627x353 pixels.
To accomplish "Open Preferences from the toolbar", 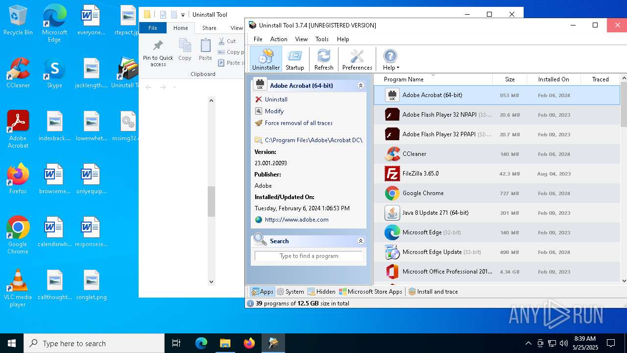I will pos(357,59).
